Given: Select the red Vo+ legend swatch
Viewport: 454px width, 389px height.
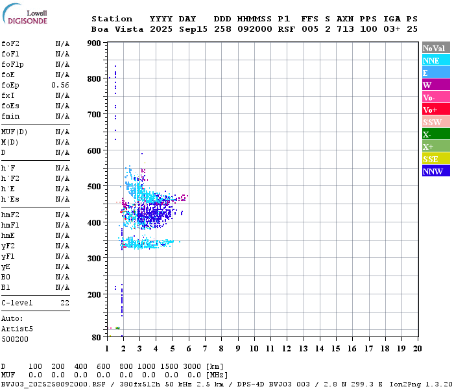Looking at the screenshot, I should (436, 110).
